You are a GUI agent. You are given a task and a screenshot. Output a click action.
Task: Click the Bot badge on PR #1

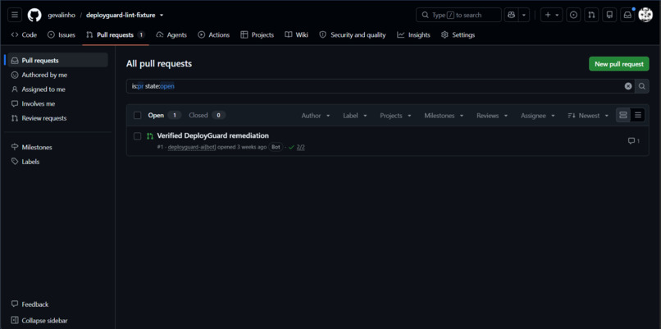click(276, 147)
